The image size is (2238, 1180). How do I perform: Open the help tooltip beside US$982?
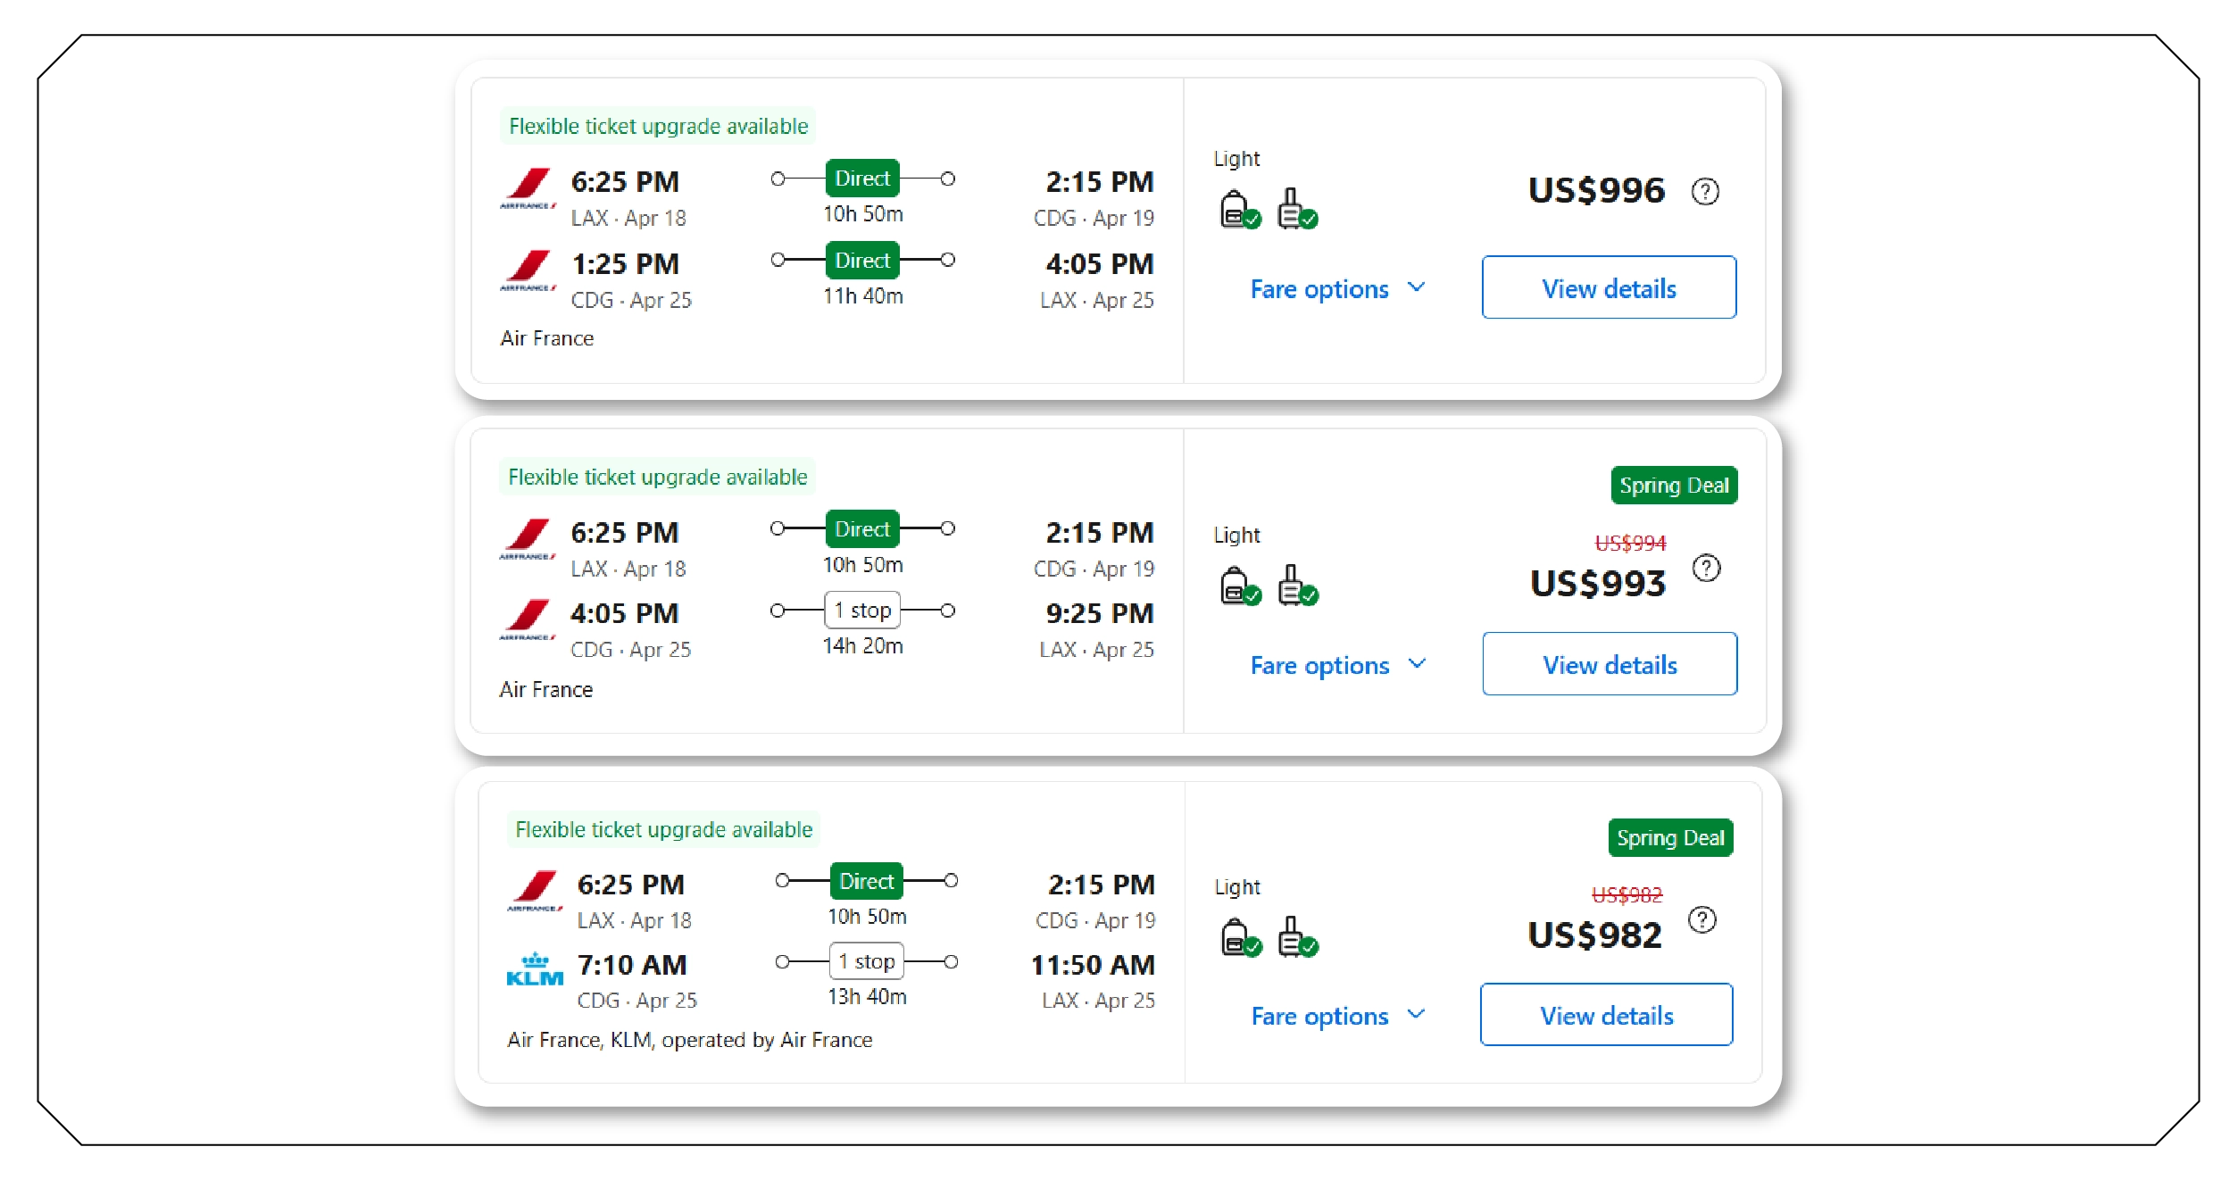(1703, 918)
